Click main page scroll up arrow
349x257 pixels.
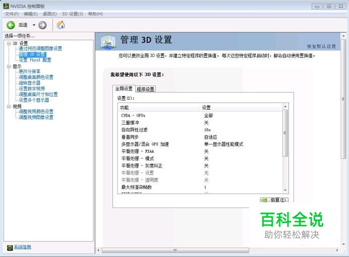point(343,36)
